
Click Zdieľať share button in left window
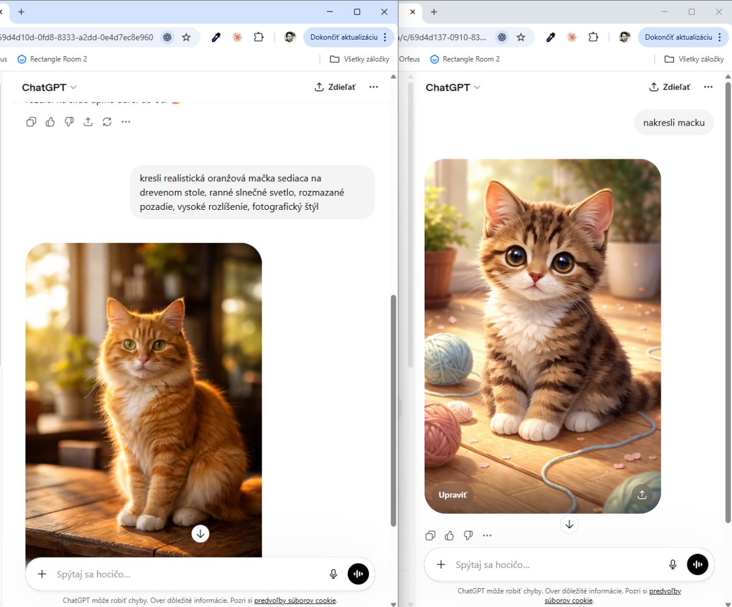point(335,87)
